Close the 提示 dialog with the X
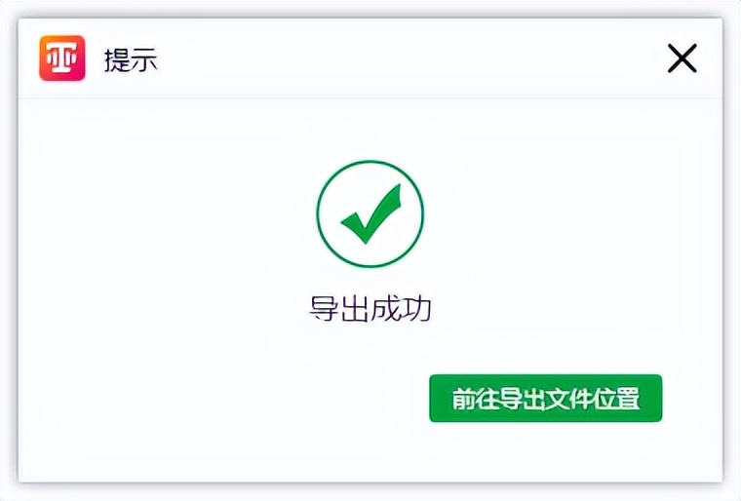Screen dimensions: 741x501 coord(682,59)
